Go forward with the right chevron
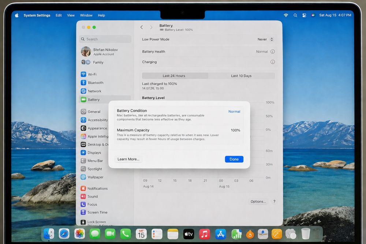Screen dimensions: 366x244 pos(151,27)
